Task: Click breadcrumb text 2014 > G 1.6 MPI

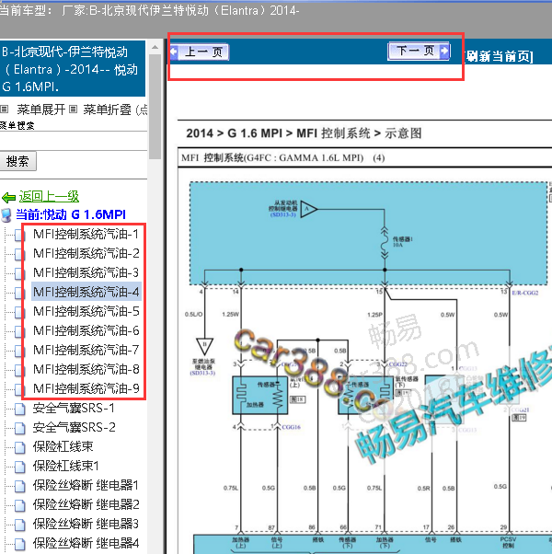Action: (235, 133)
